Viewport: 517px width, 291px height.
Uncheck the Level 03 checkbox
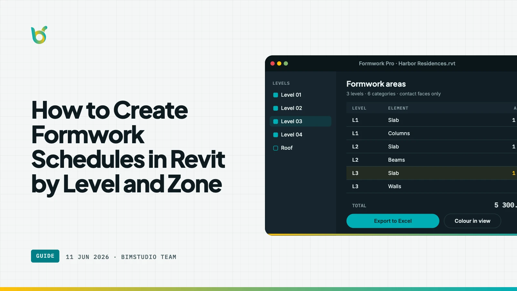[276, 121]
